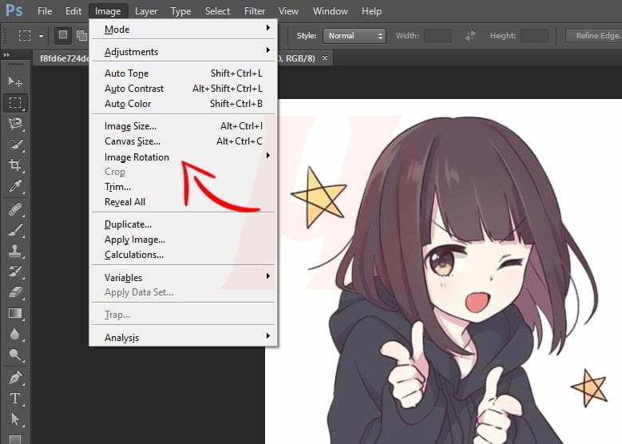Select the Crop tool
The width and height of the screenshot is (622, 444).
15,165
